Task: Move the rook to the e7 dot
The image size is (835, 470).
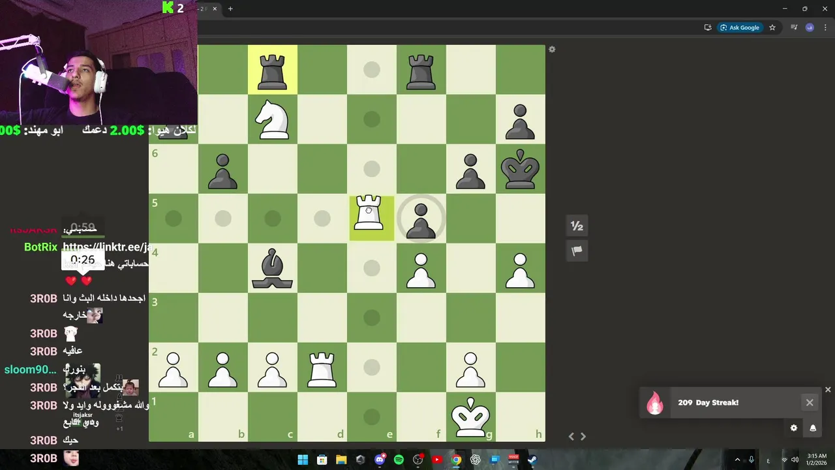Action: click(372, 119)
